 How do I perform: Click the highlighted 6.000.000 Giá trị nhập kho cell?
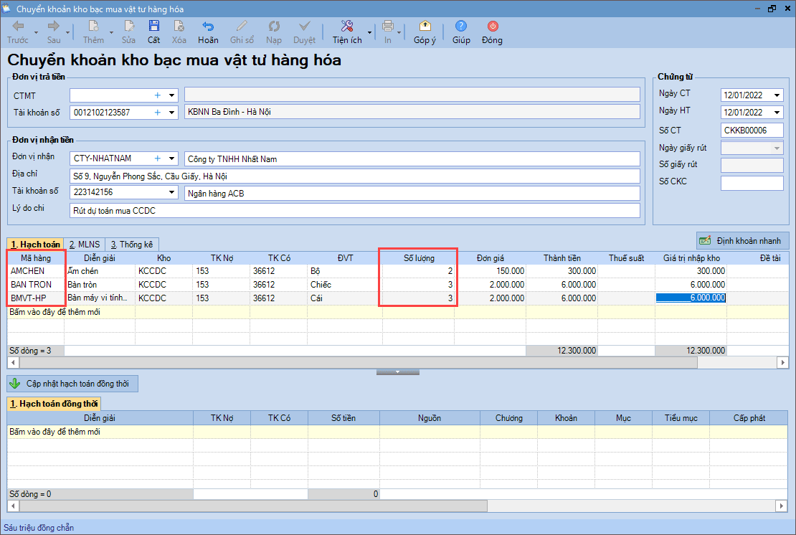[691, 298]
